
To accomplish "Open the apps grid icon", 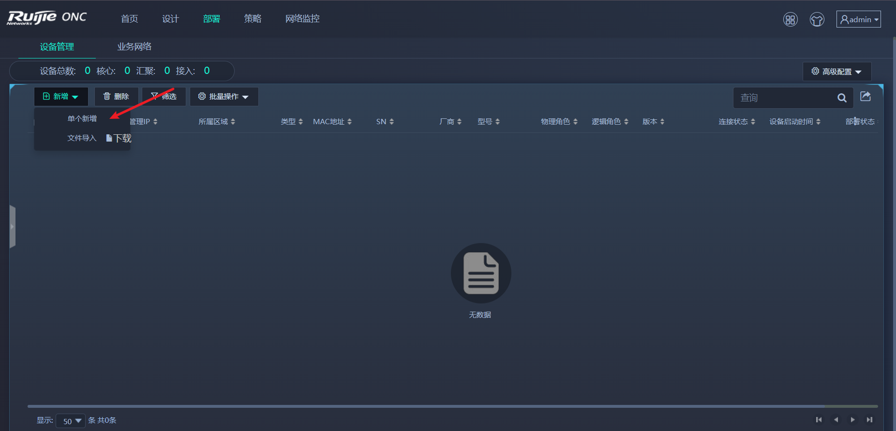I will 791,19.
